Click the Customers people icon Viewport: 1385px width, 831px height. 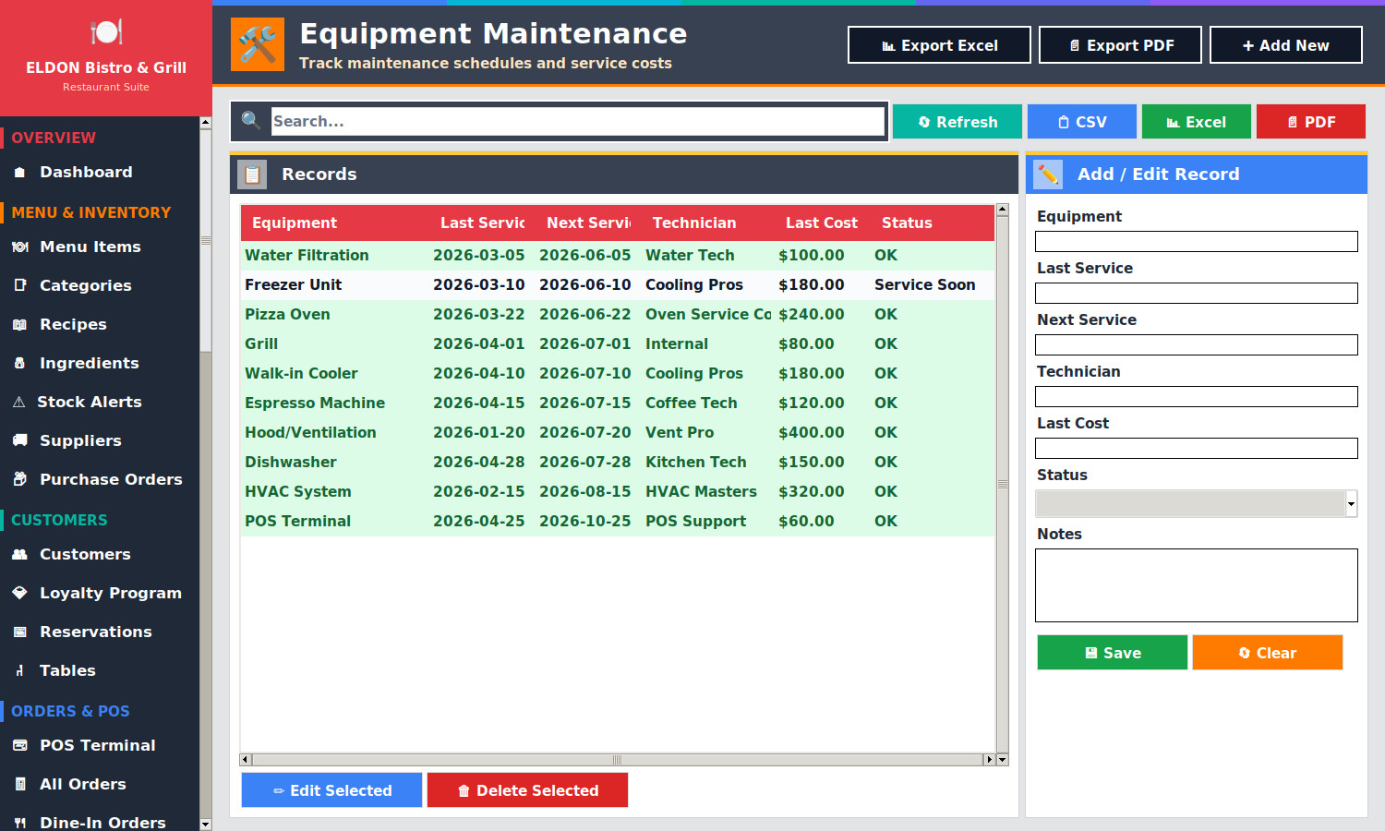(20, 555)
